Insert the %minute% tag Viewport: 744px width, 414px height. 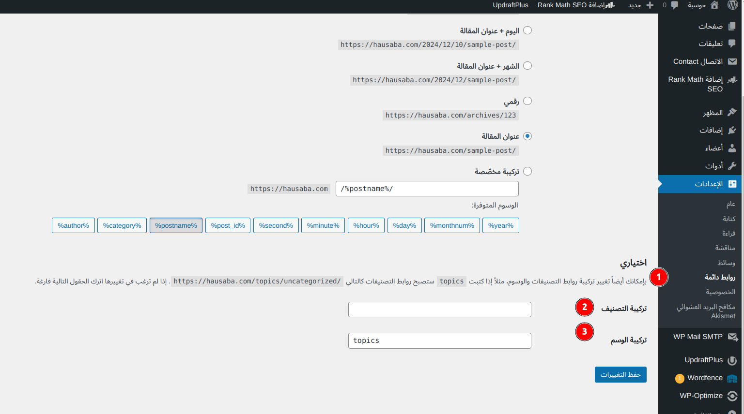click(x=323, y=225)
